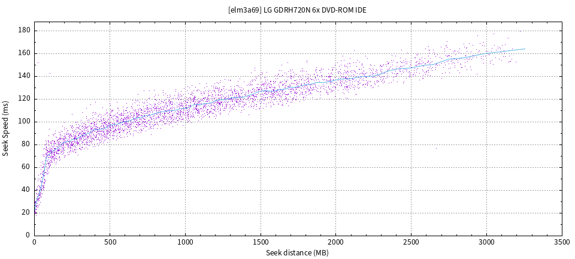The height and width of the screenshot is (259, 575).
Task: Click the 100 tick label on y-axis
Action: coord(25,122)
